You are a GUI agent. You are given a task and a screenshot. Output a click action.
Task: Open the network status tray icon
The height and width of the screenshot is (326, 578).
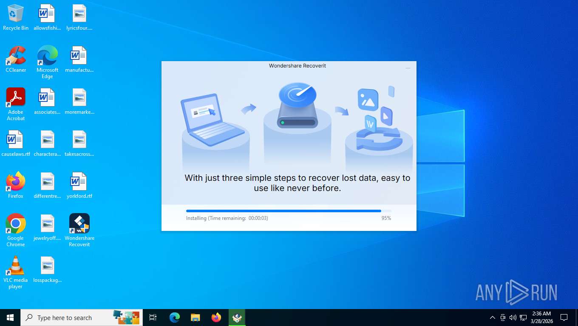523,318
